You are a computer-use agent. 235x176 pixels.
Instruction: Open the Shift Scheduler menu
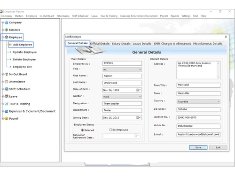pos(80,16)
